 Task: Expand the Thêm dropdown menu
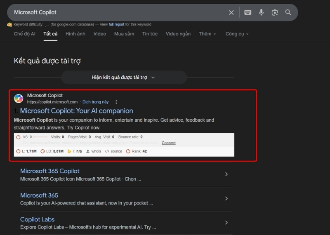click(x=207, y=34)
